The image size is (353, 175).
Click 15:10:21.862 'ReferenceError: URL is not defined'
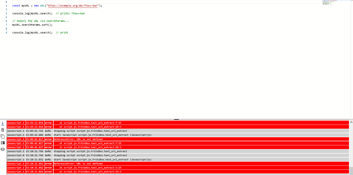pos(201,164)
